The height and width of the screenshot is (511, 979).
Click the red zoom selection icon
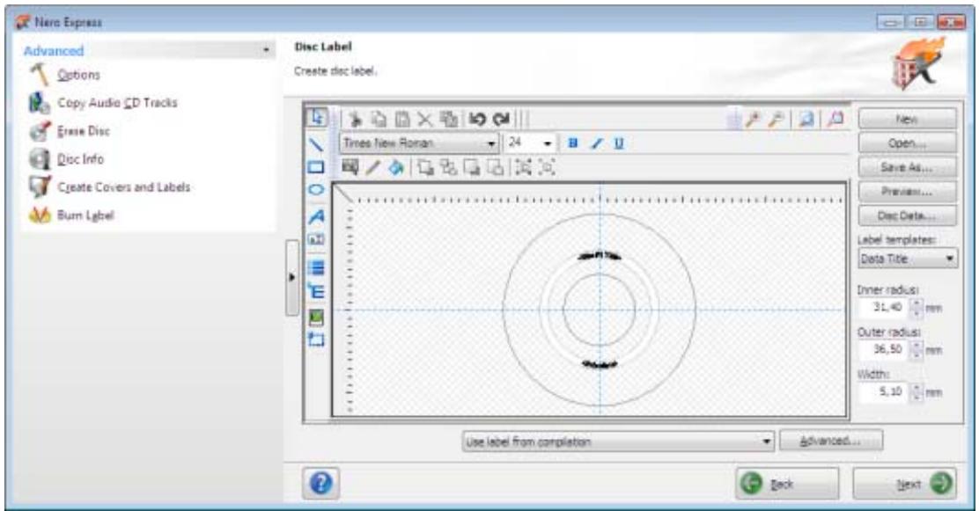(x=834, y=119)
